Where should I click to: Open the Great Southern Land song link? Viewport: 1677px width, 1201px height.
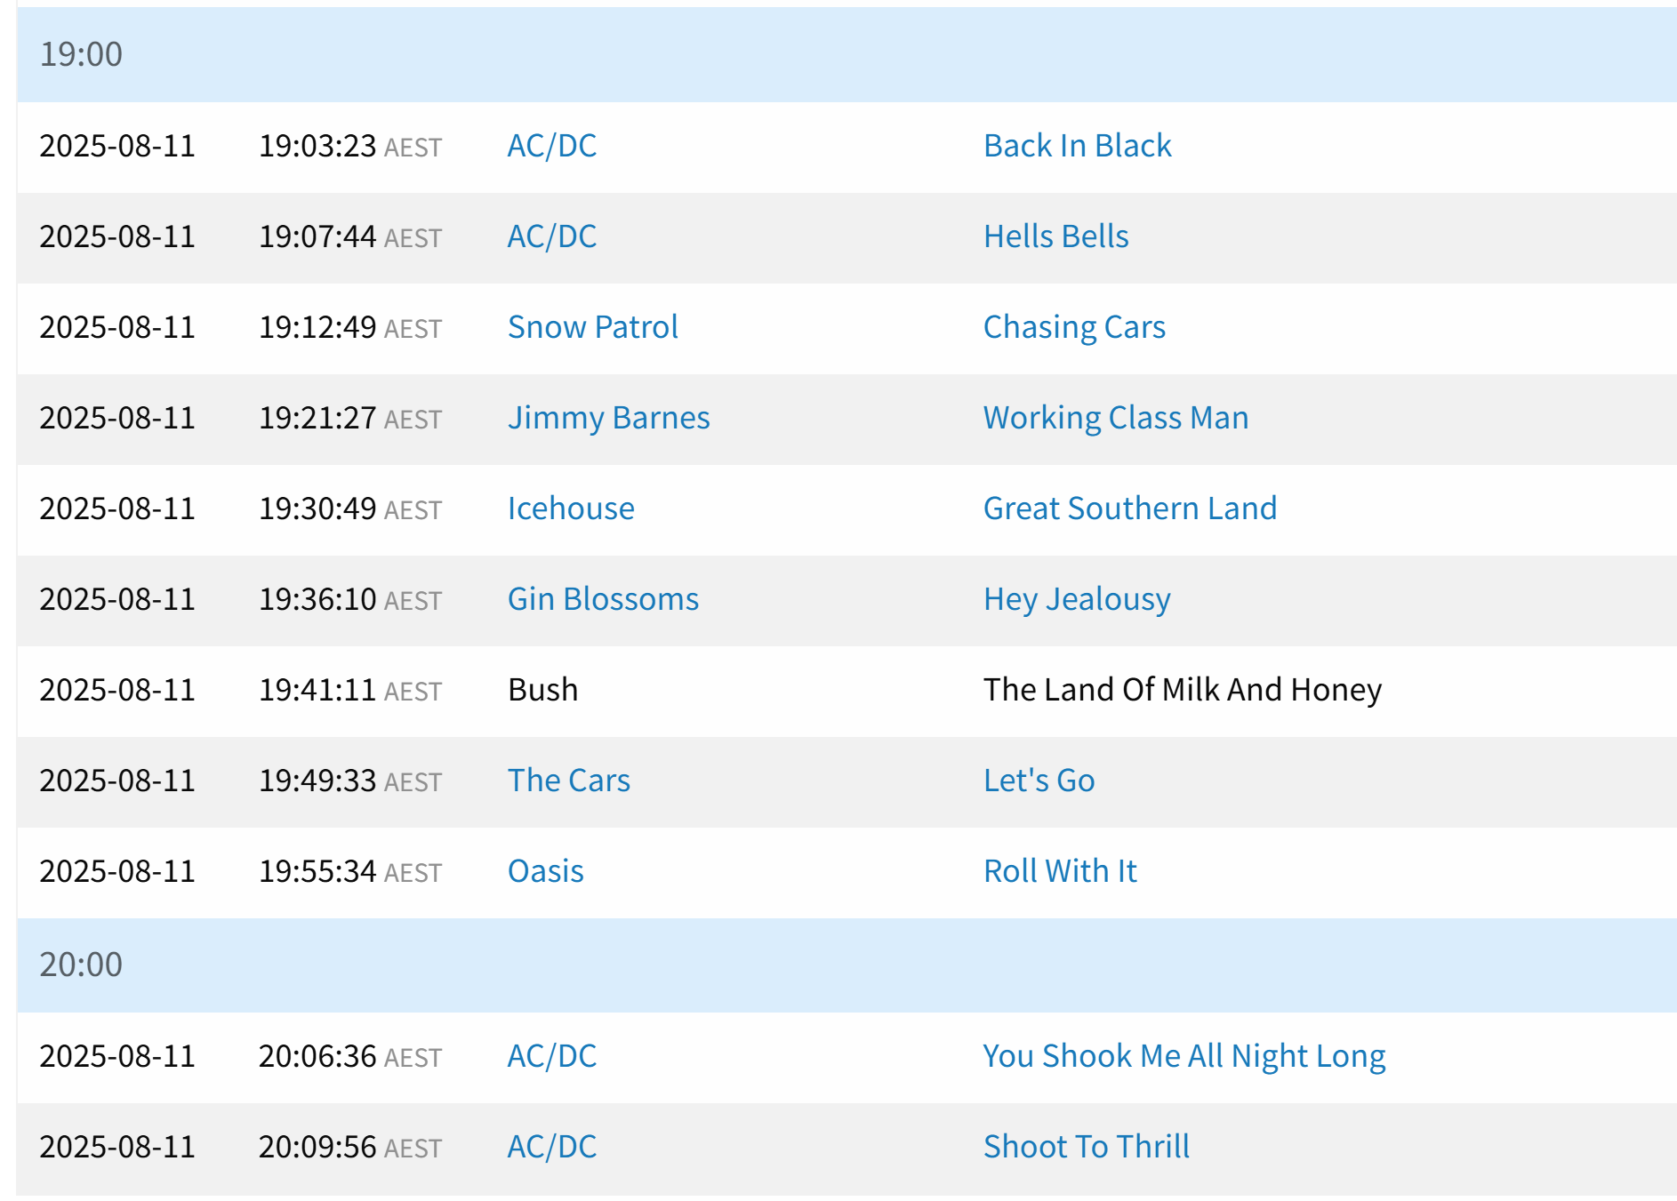click(1129, 508)
